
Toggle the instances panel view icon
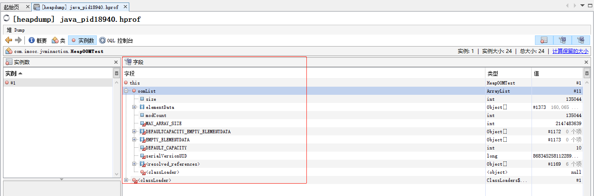[x=544, y=40]
